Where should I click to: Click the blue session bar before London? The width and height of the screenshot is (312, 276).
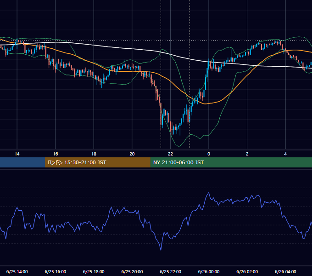point(22,162)
